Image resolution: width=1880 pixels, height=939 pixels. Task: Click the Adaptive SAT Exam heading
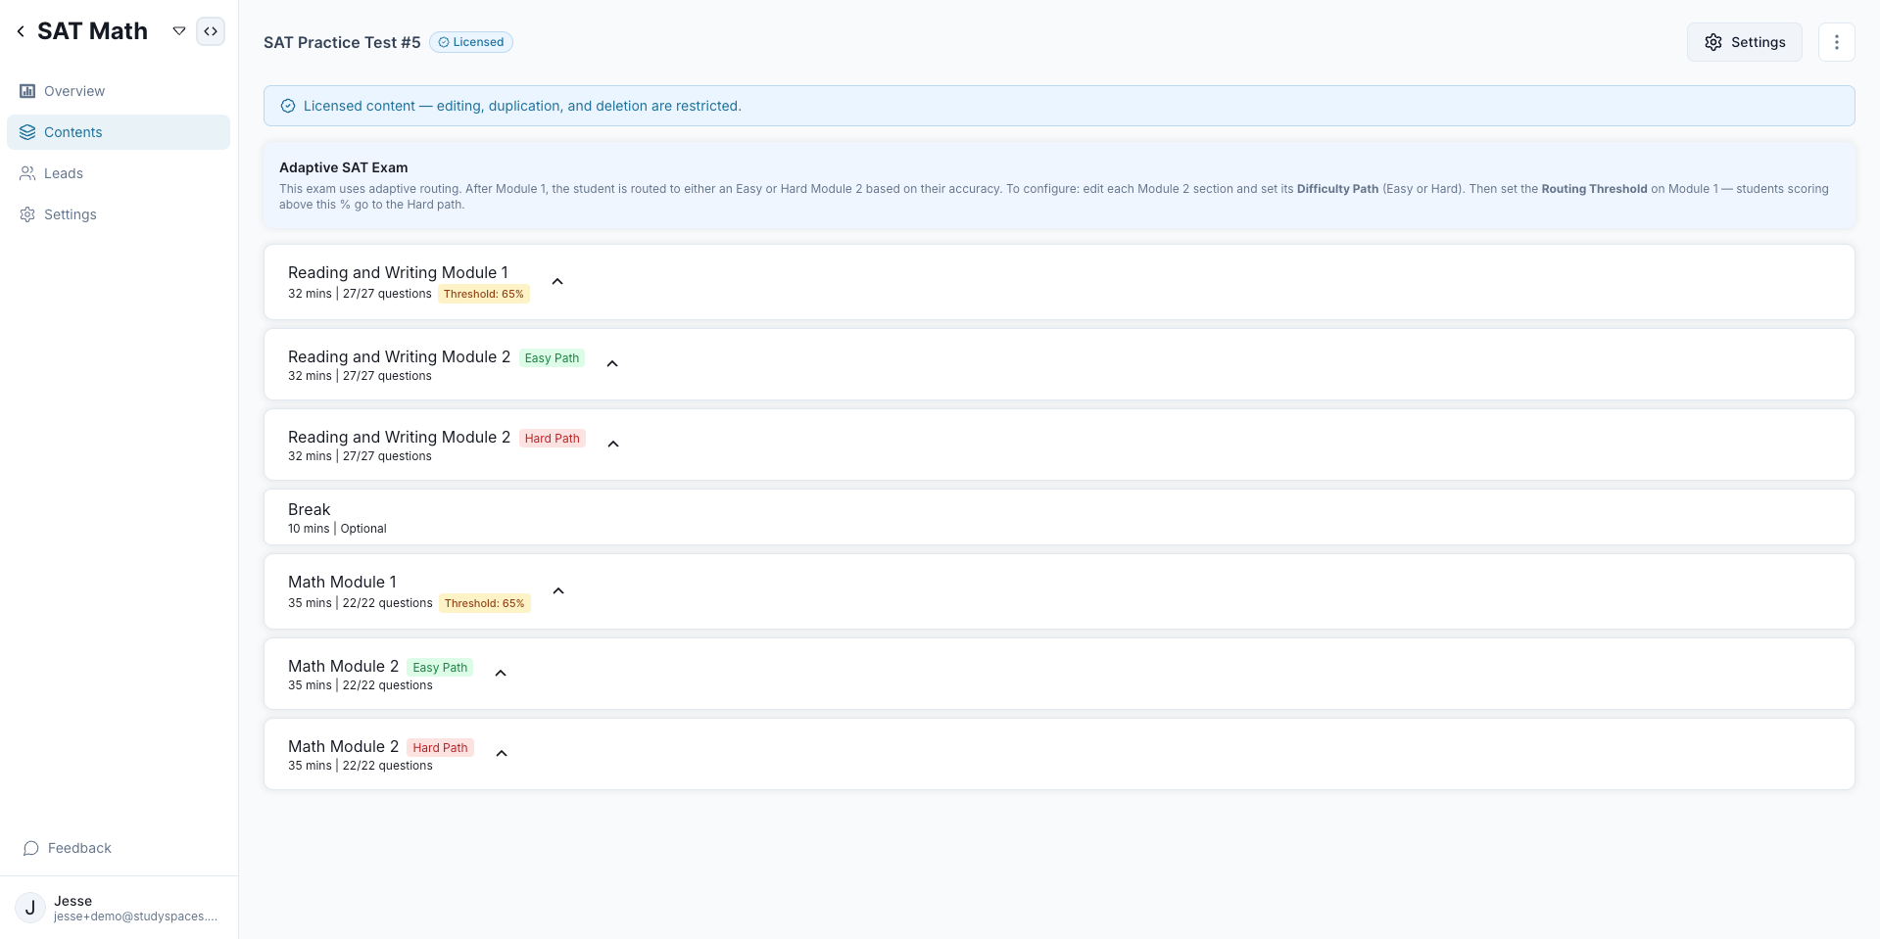[x=343, y=167]
